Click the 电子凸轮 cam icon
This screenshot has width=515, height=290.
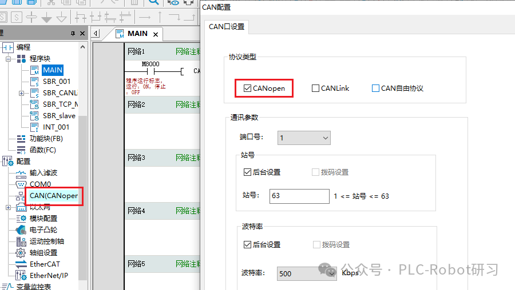(x=21, y=230)
